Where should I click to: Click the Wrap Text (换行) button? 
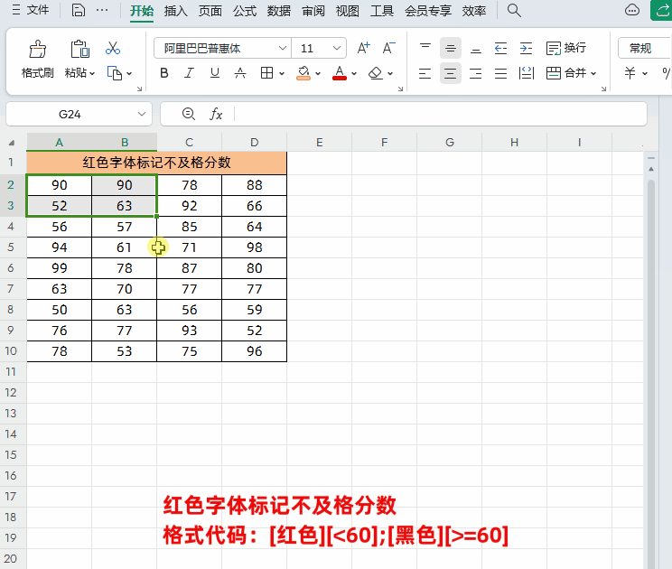[565, 48]
